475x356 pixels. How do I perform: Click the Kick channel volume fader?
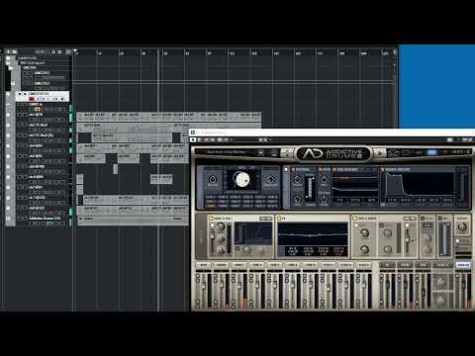203,286
